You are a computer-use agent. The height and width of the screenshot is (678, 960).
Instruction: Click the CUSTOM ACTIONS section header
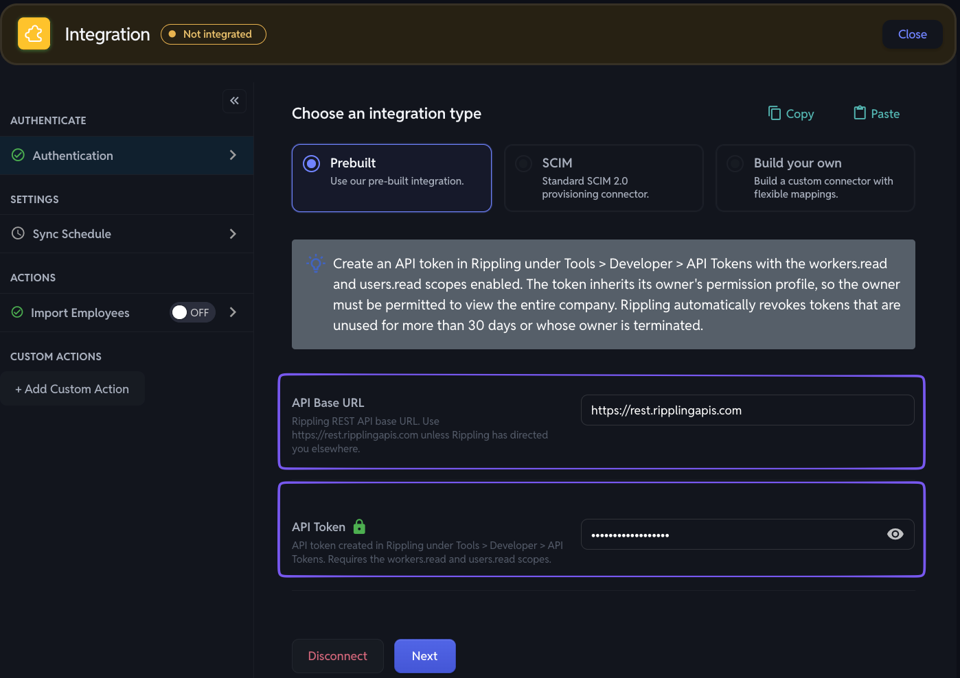(56, 357)
